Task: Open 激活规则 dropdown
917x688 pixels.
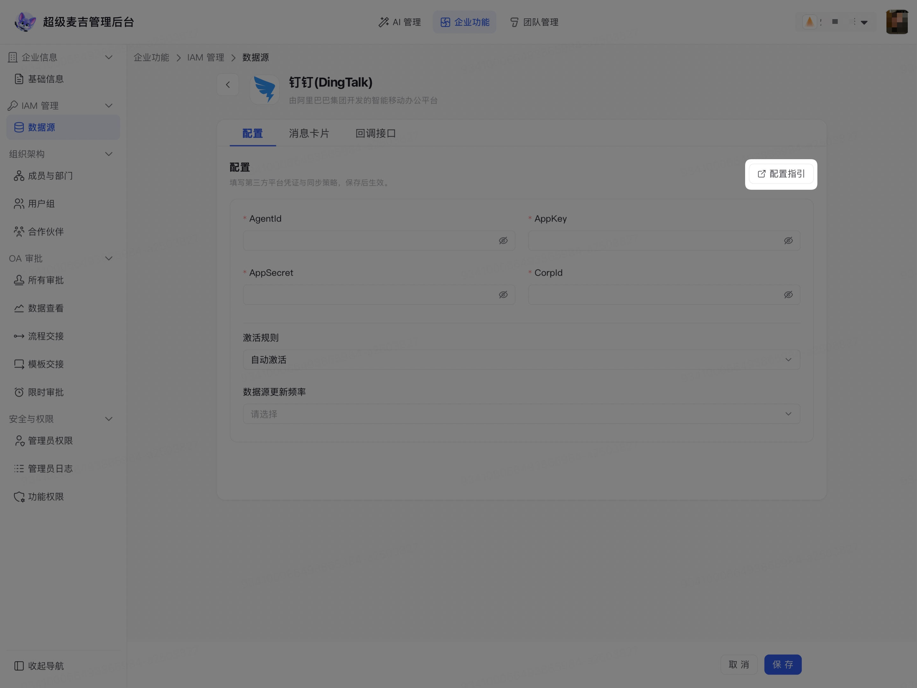Action: tap(521, 359)
